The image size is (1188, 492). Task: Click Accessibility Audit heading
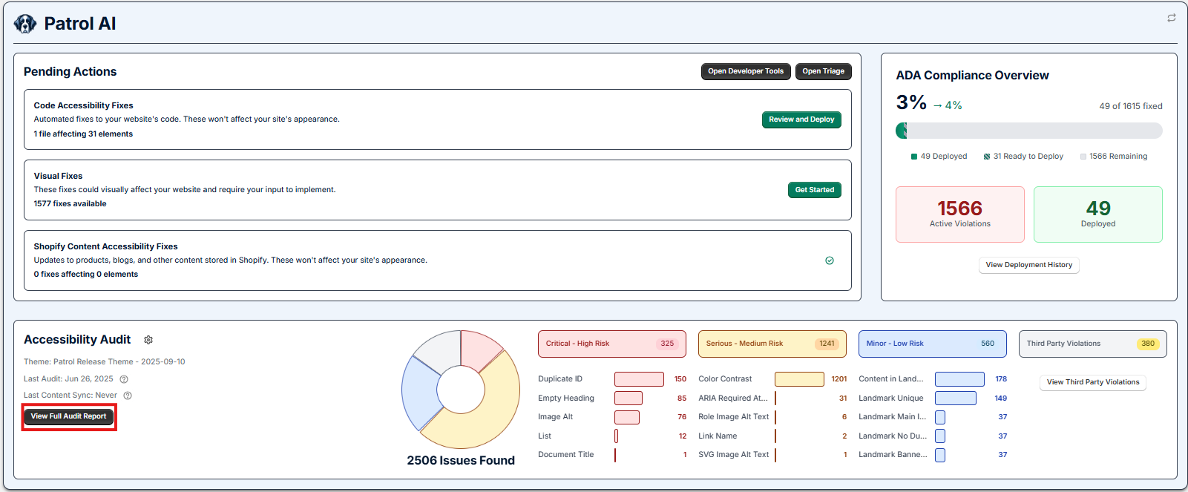pyautogui.click(x=77, y=340)
